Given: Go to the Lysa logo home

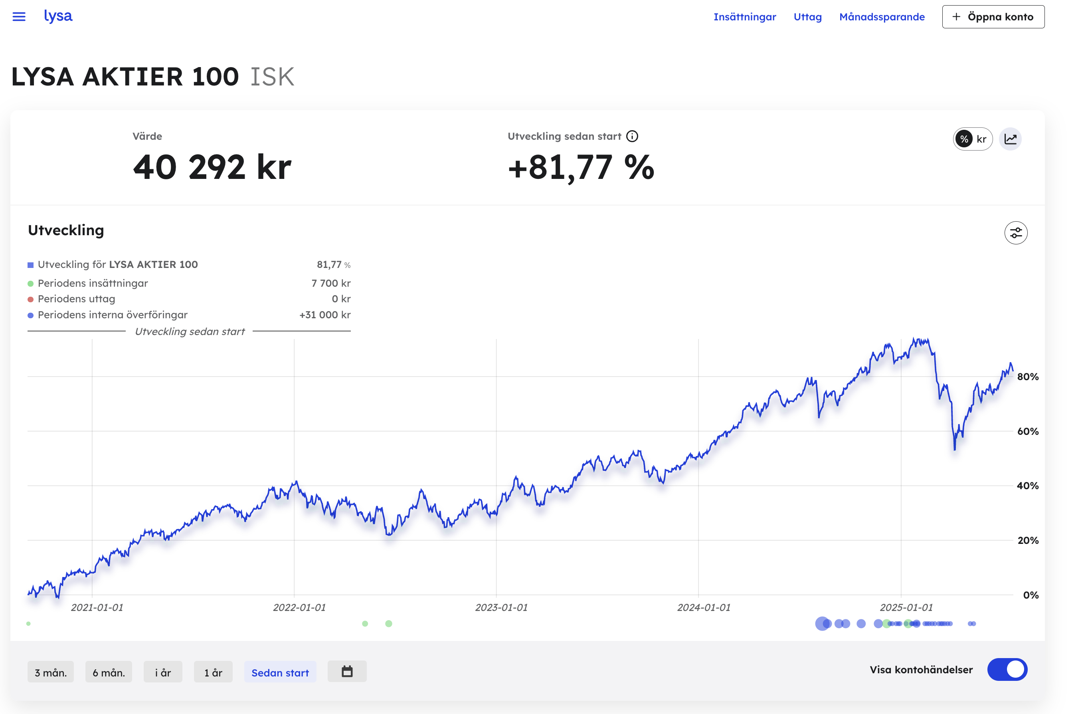Looking at the screenshot, I should coord(58,16).
